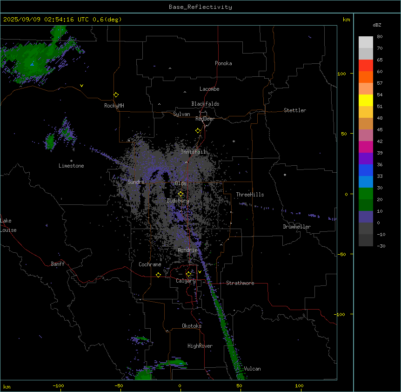Click the Lacombe city label
Viewport: 401px width, 392px height.
click(209, 89)
